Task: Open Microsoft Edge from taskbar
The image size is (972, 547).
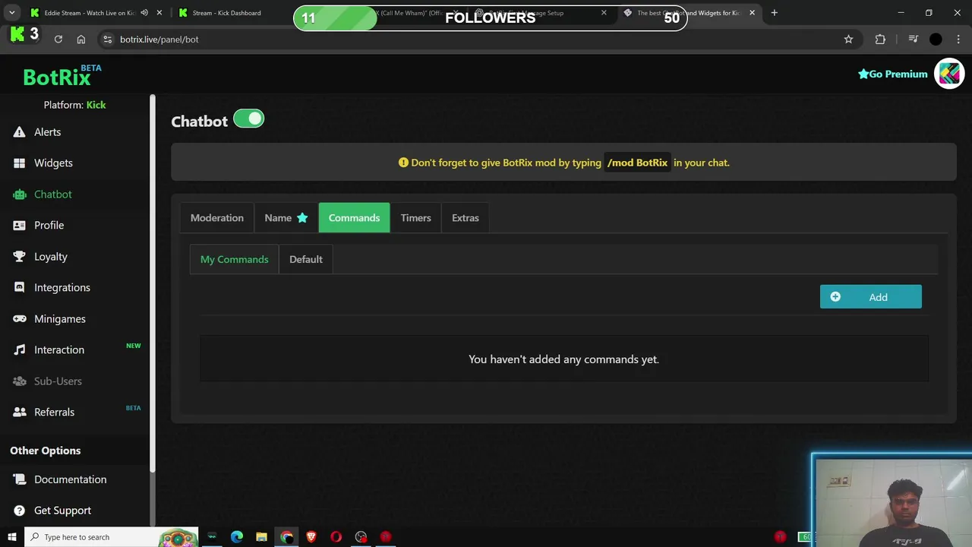Action: tap(237, 537)
